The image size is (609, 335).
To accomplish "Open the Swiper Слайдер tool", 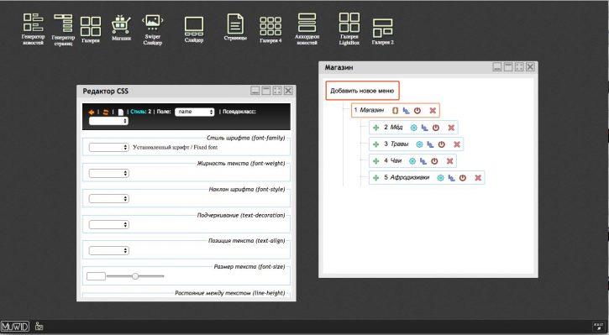I will 153,30.
